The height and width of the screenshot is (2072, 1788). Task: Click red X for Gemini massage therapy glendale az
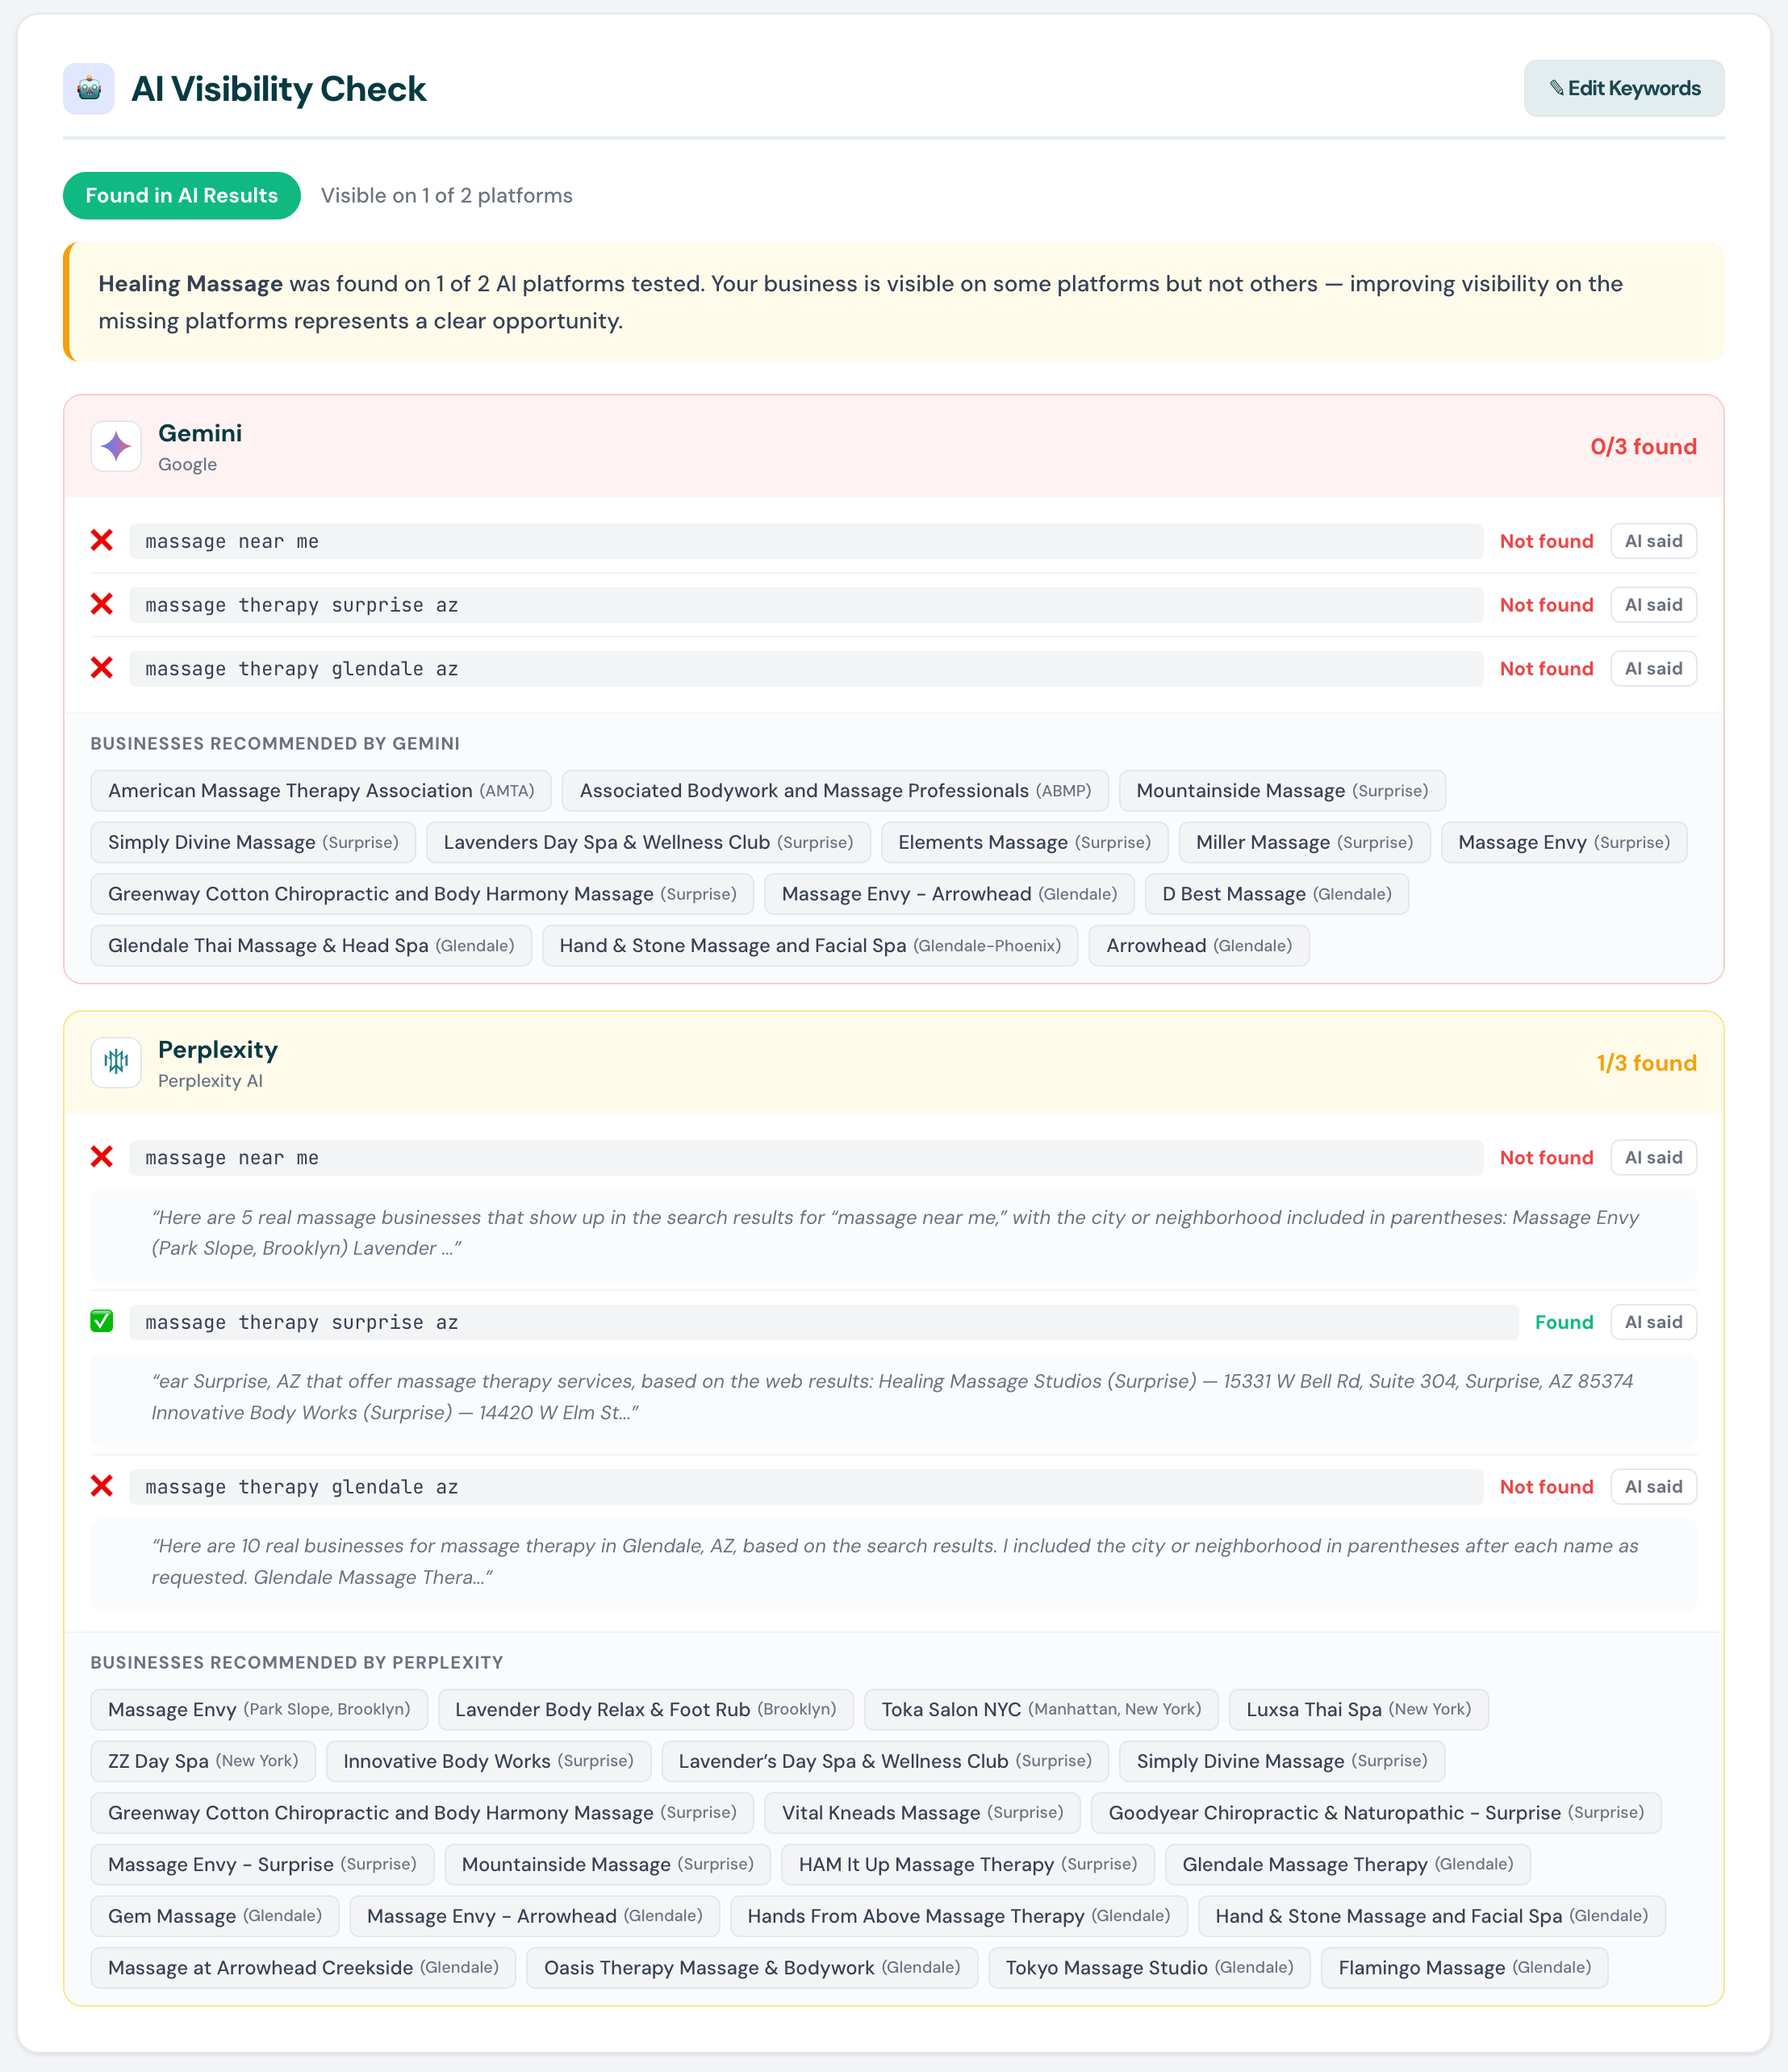[x=102, y=668]
